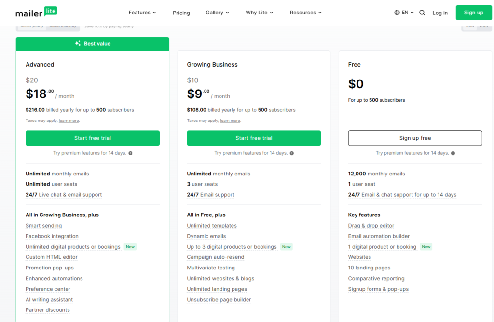Click the globe language icon
This screenshot has width=494, height=322.
pos(398,13)
